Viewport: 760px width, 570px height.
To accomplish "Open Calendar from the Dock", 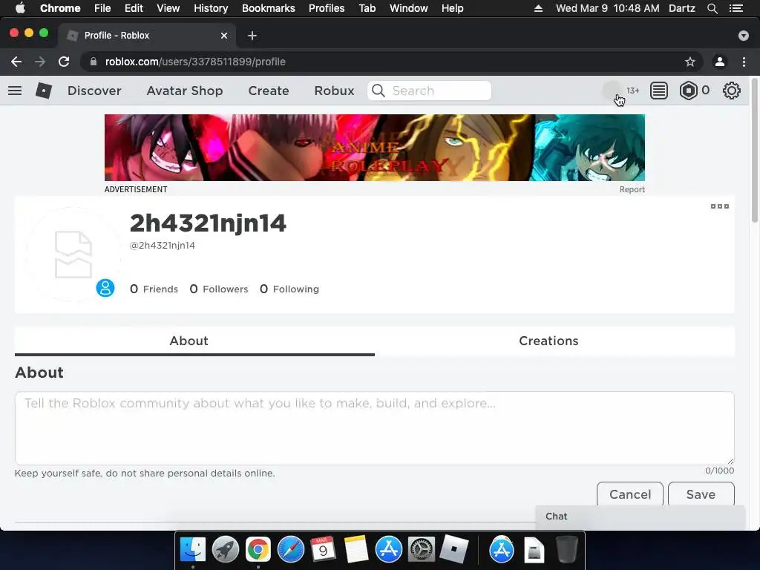I will [323, 550].
